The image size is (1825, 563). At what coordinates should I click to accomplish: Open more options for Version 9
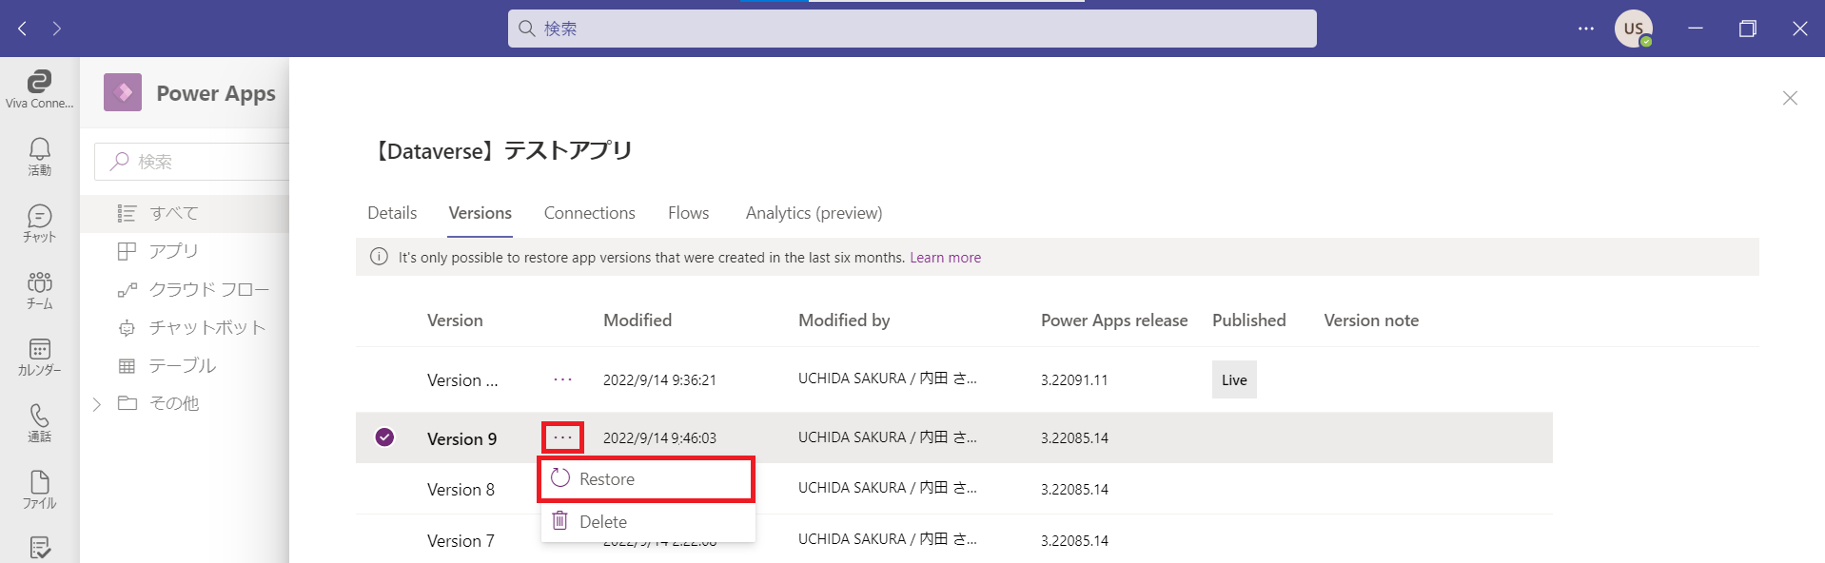[562, 437]
